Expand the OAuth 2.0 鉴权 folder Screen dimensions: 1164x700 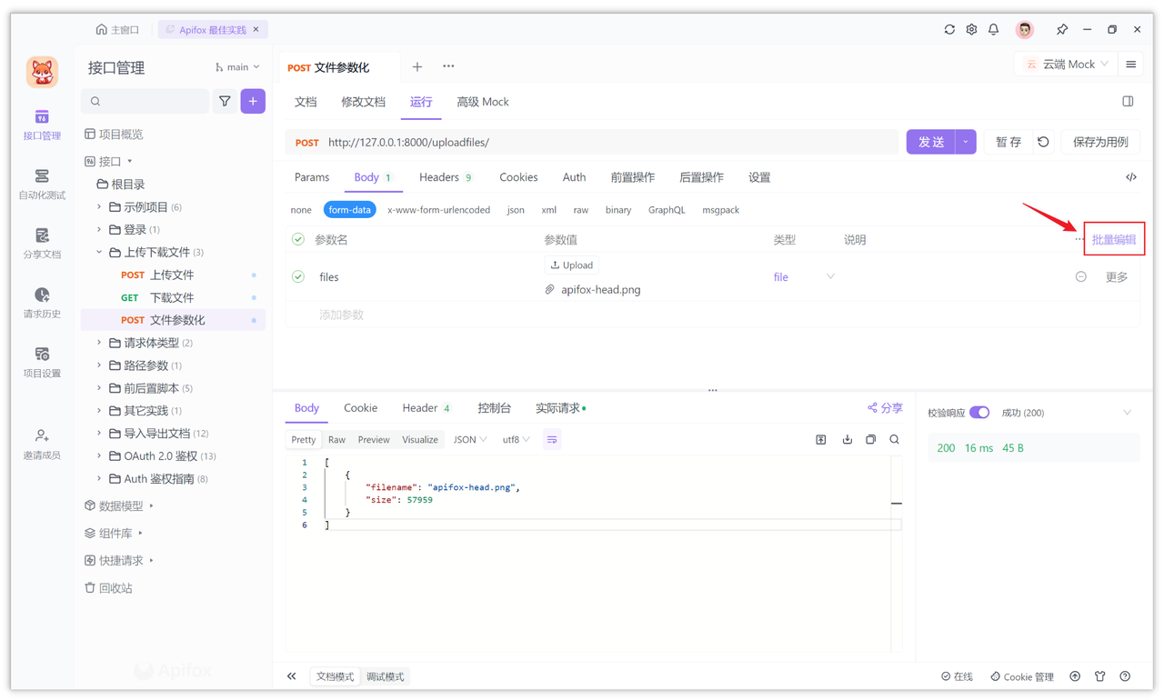point(99,456)
